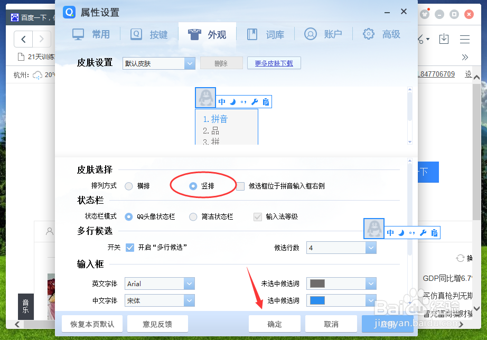Open 更多皮肤下载 link
The width and height of the screenshot is (487, 340).
tap(274, 63)
